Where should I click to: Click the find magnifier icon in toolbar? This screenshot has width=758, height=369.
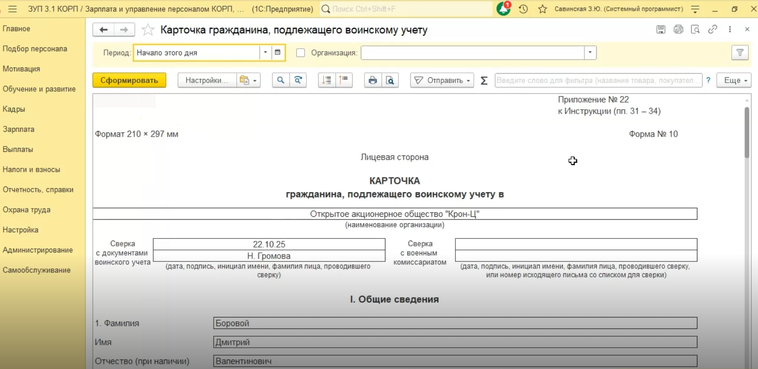281,80
